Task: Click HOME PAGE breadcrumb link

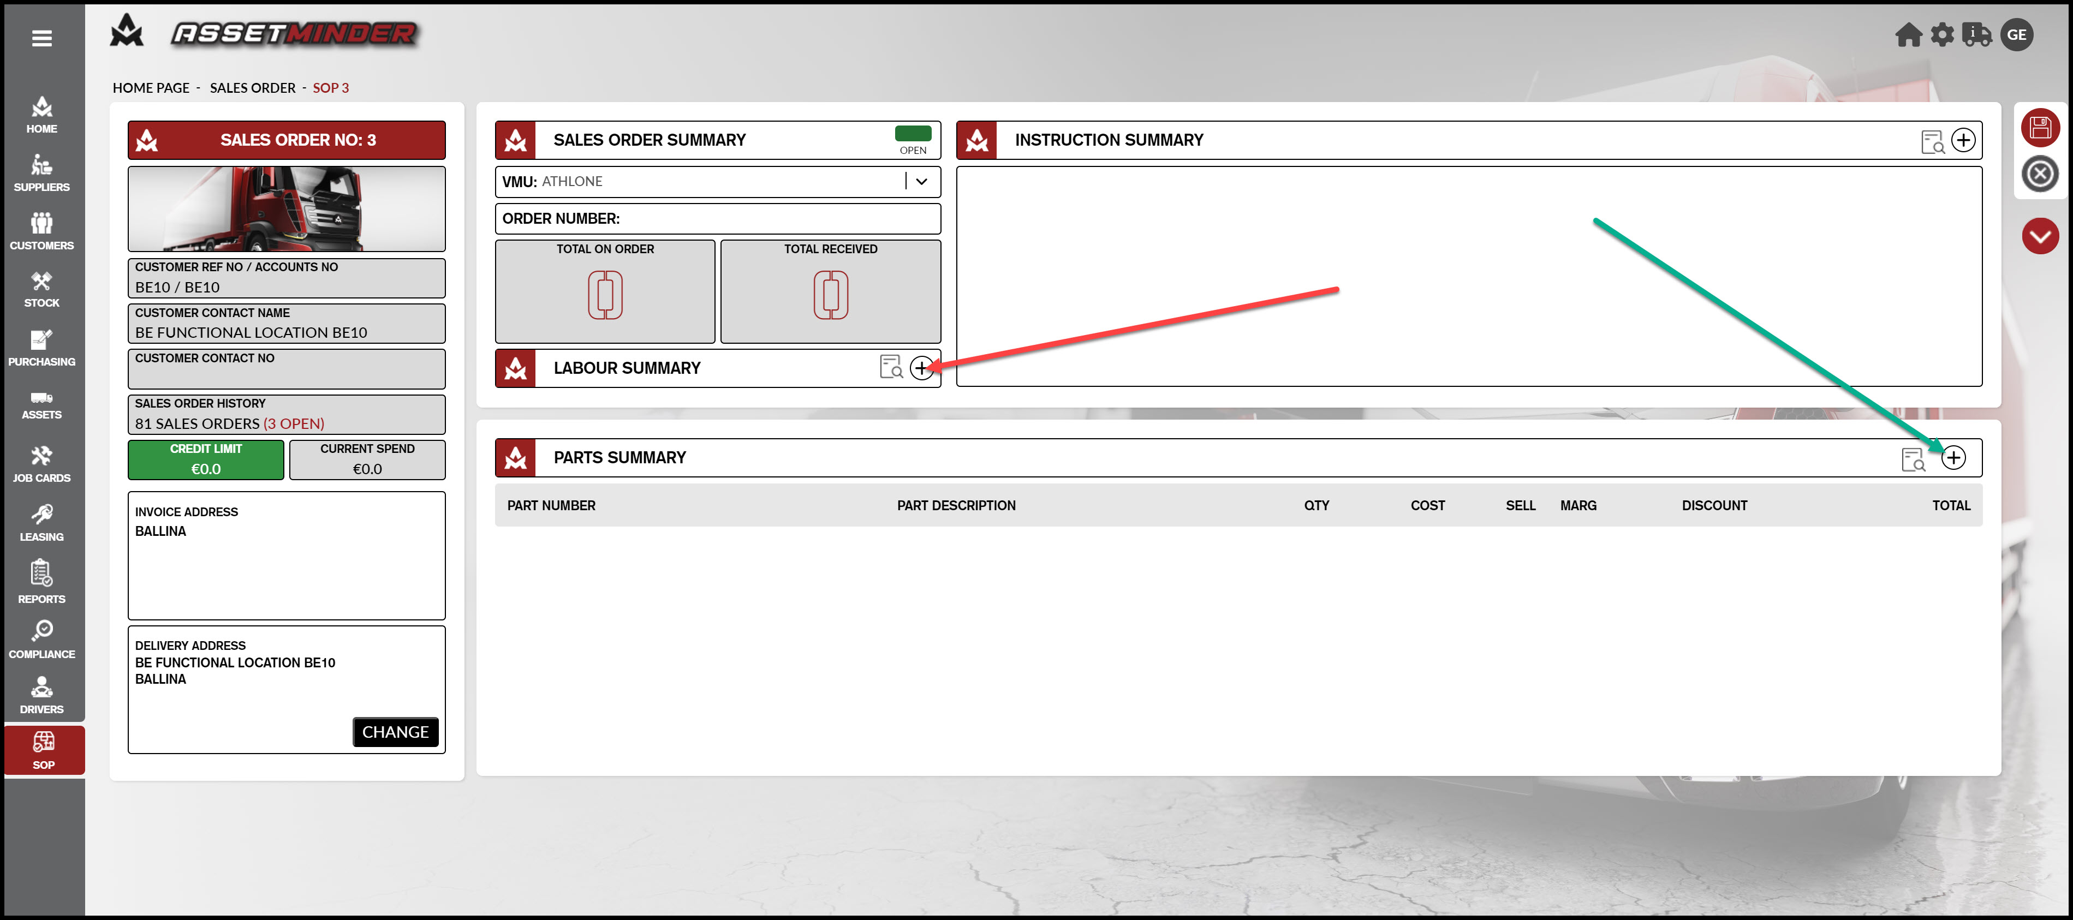Action: click(151, 88)
